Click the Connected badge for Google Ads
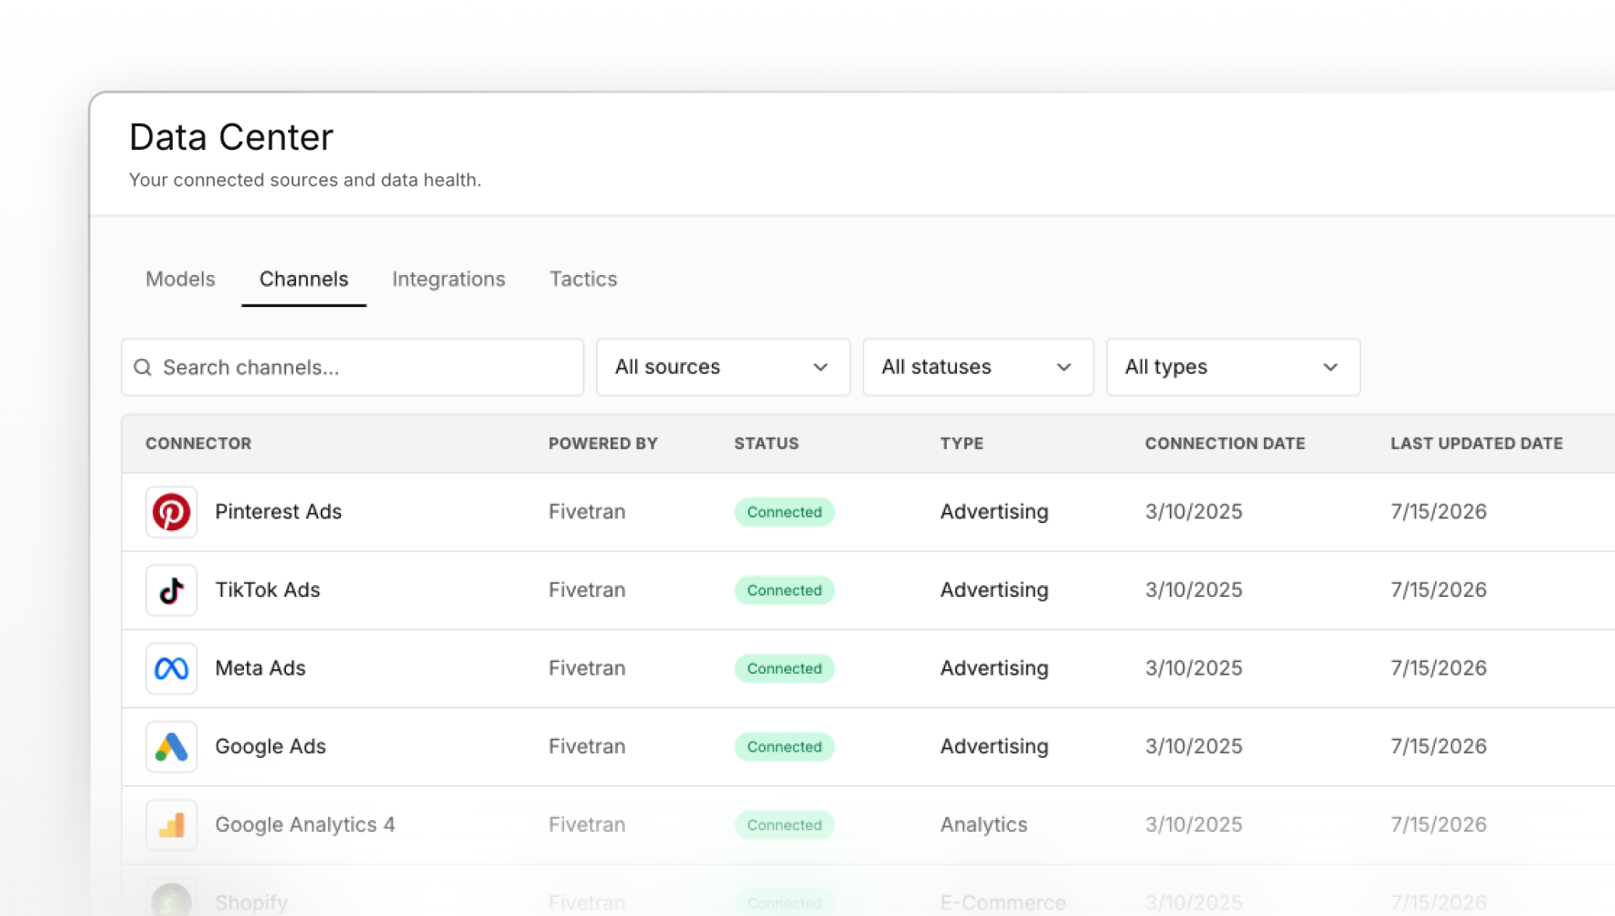This screenshot has height=916, width=1615. coord(784,747)
